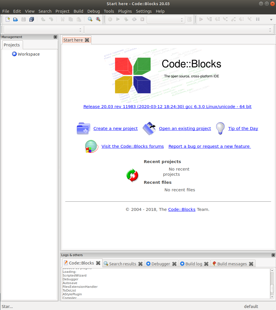Close the Start here tab
Image resolution: width=276 pixels, height=310 pixels.
87,40
